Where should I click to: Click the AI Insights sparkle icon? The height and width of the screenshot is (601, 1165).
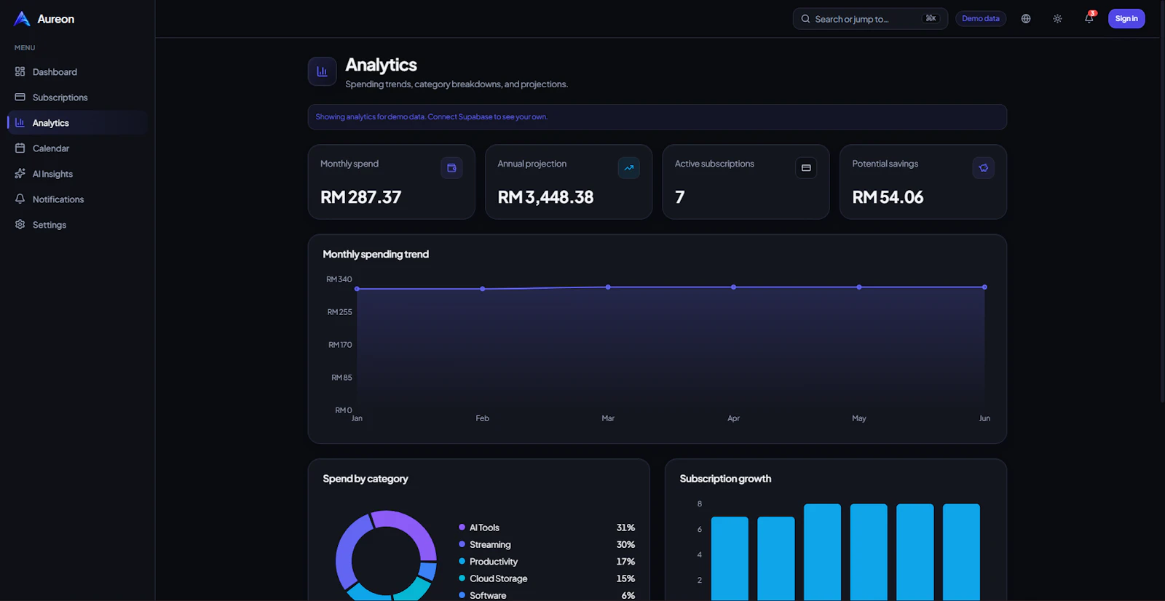click(x=20, y=173)
